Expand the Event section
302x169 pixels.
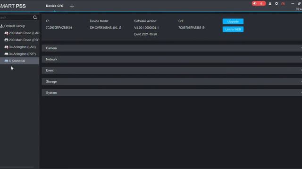pos(172,70)
